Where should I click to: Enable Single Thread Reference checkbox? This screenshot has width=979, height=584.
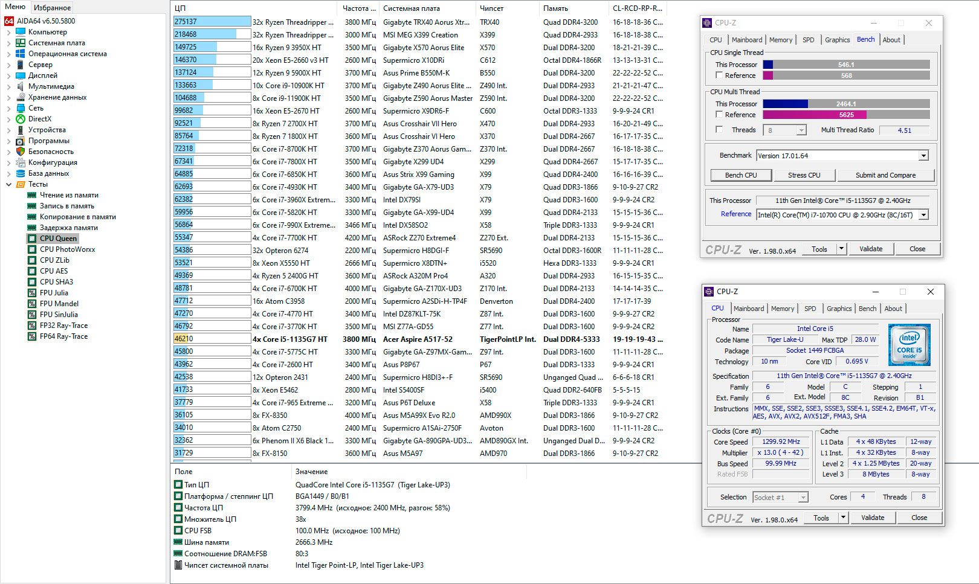719,75
